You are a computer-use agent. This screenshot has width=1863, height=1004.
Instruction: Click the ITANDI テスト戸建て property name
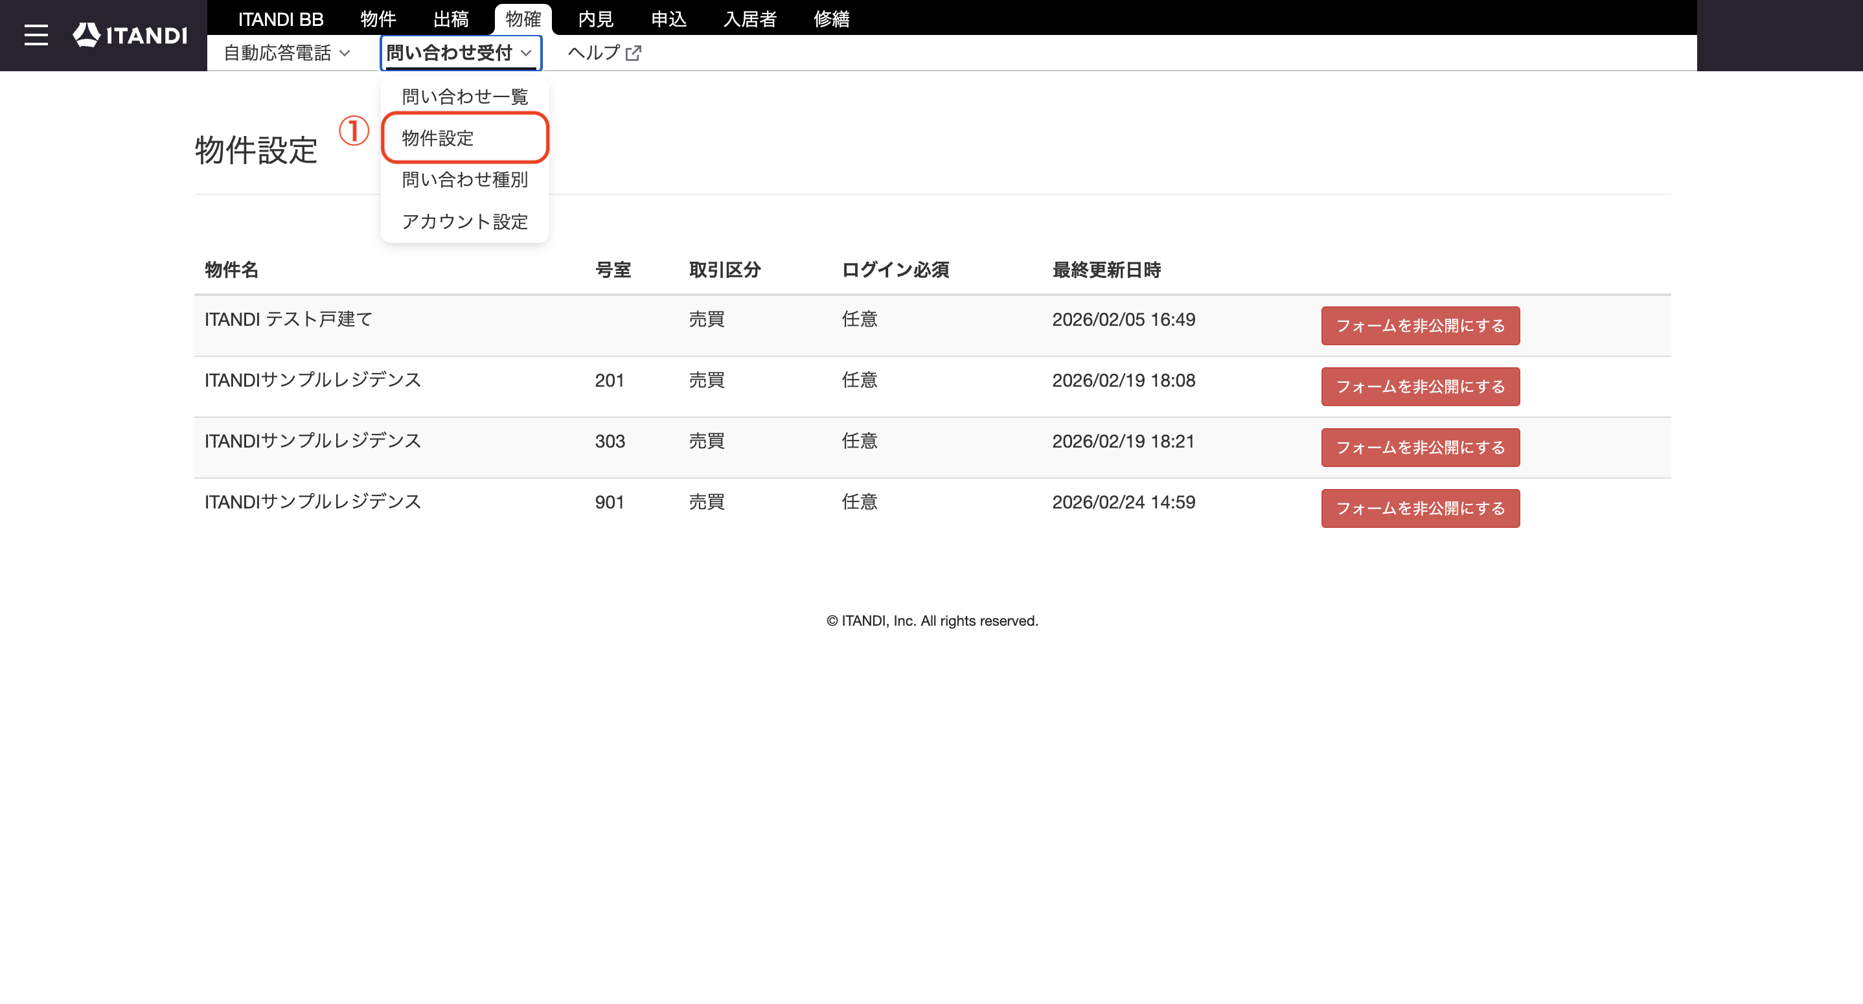tap(288, 319)
